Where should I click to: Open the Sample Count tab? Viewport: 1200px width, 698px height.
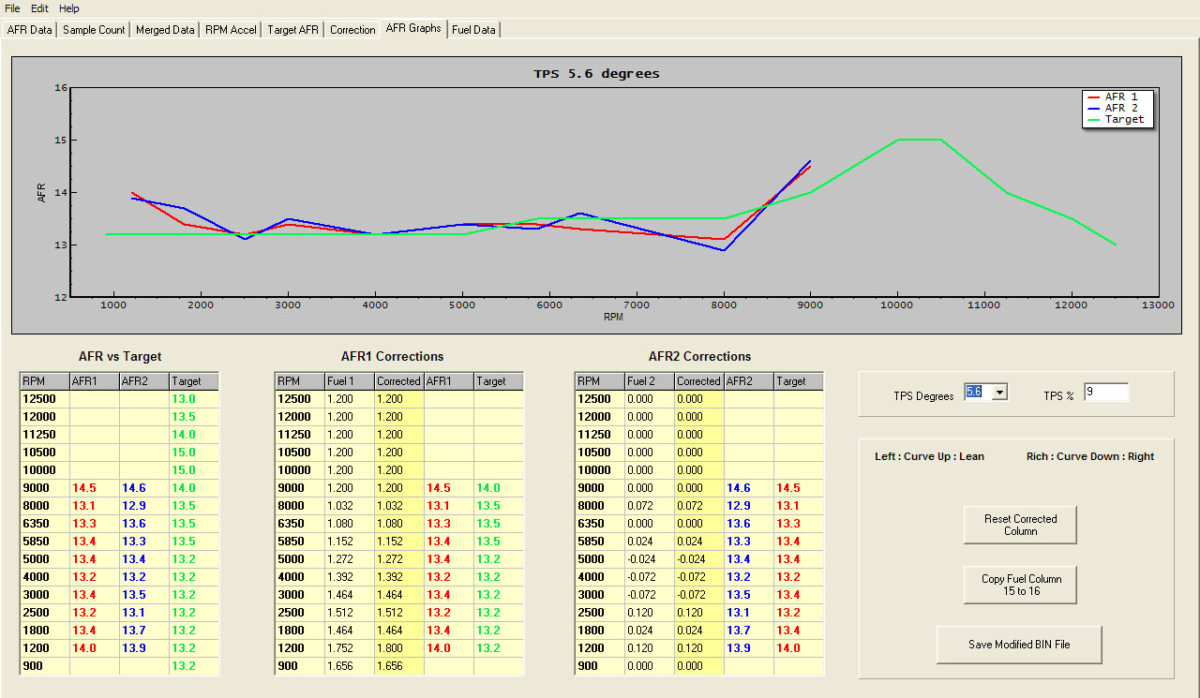(93, 29)
